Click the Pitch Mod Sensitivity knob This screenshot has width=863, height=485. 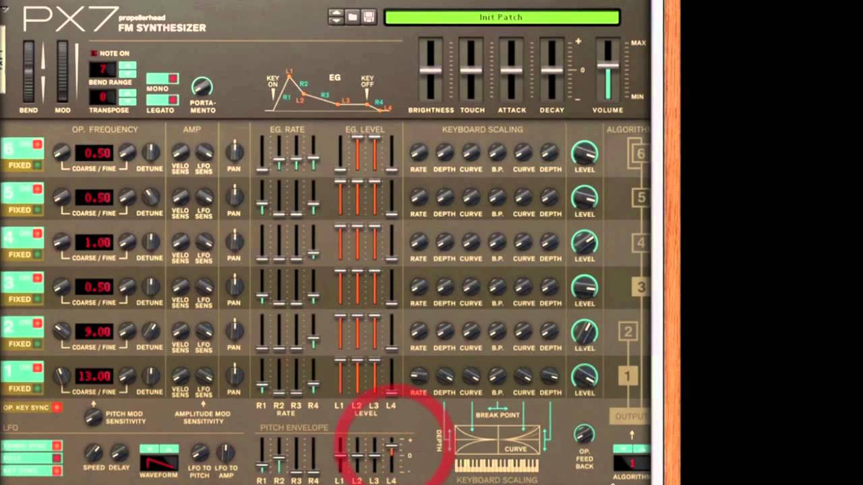point(94,417)
